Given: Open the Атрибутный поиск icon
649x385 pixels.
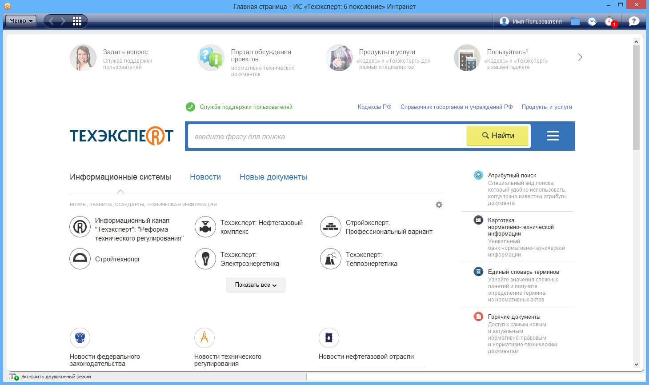Looking at the screenshot, I should click(x=478, y=175).
